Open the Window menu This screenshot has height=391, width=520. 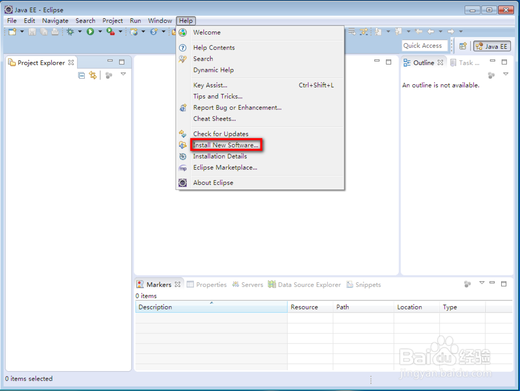tap(160, 21)
